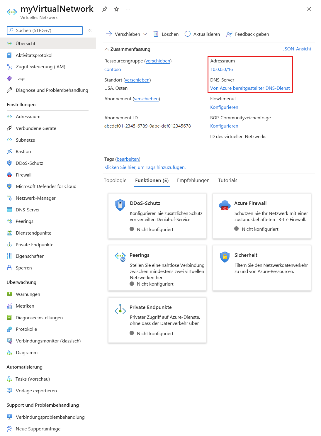This screenshot has width=321, height=436.
Task: Click the Tags sidebar icon
Action: pyautogui.click(x=9, y=79)
